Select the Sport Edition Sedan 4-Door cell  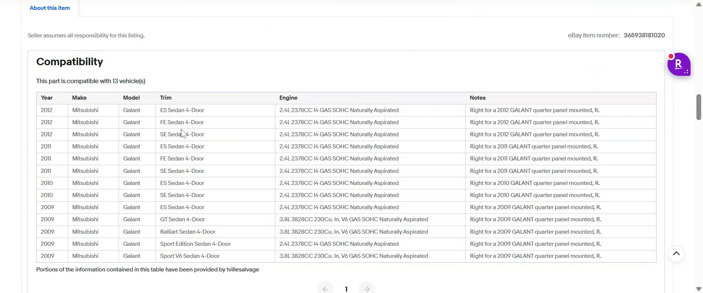[x=215, y=244]
